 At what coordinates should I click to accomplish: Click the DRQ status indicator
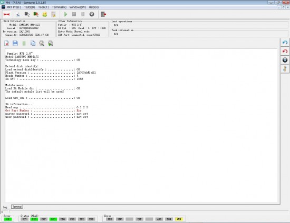[63, 219]
